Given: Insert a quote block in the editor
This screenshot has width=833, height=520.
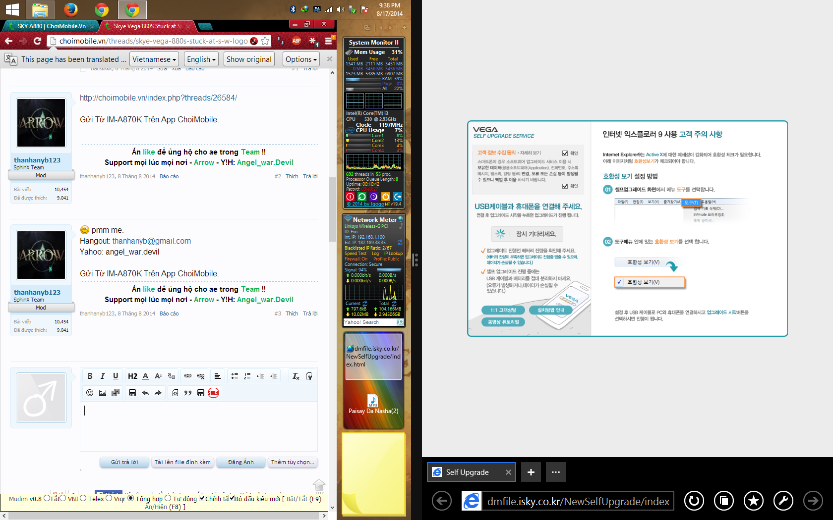Looking at the screenshot, I should click(188, 393).
